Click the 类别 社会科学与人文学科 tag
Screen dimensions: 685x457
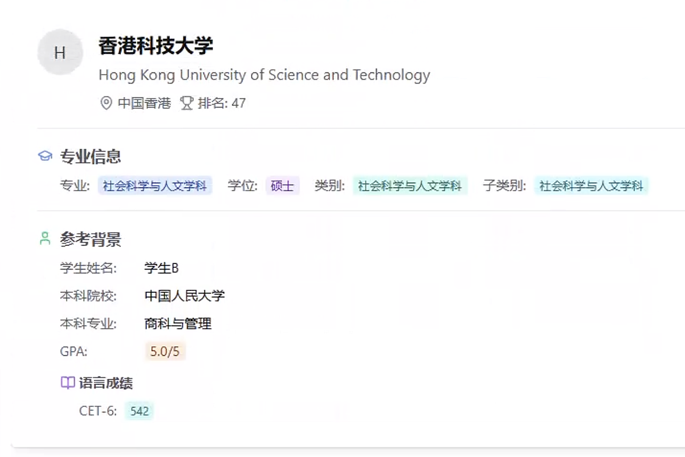point(410,186)
